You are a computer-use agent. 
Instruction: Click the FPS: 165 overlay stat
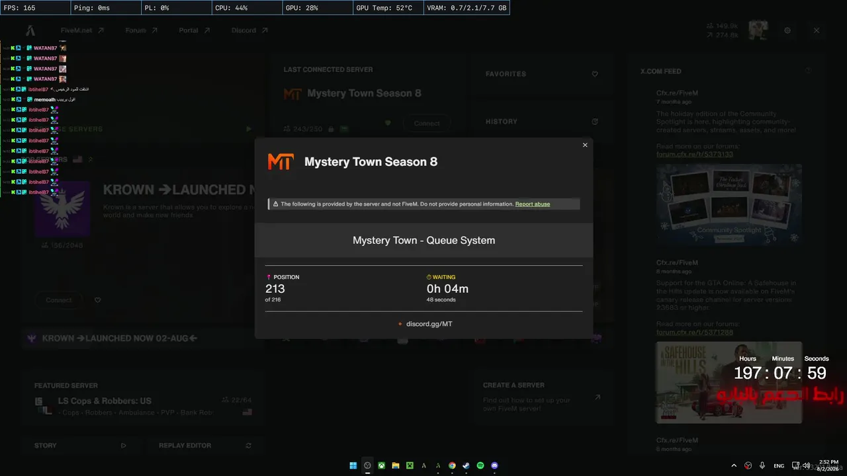tap(34, 8)
